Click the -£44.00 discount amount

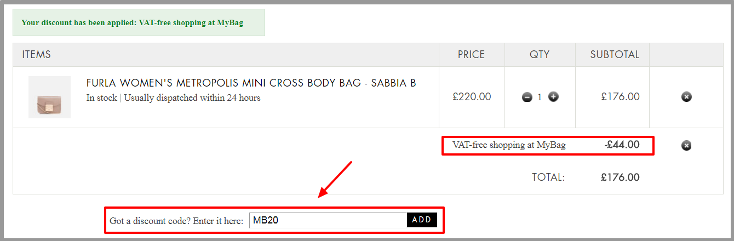[x=622, y=145]
